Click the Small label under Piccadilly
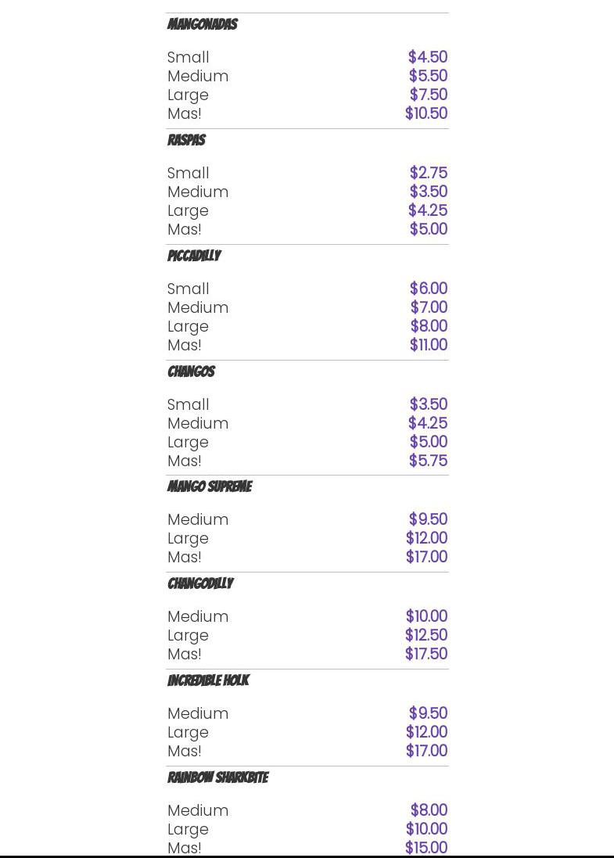614x858 pixels. pyautogui.click(x=189, y=289)
